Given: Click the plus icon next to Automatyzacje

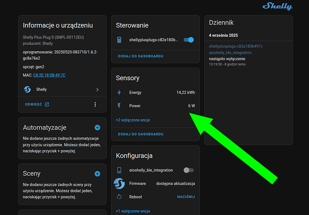Looking at the screenshot, I should (97, 128).
